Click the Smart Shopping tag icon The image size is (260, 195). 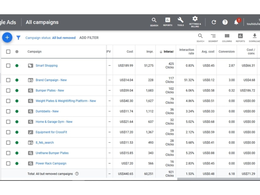tap(30, 66)
